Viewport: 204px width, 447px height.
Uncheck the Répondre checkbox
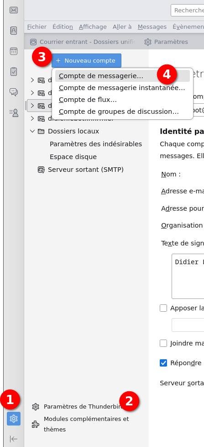point(163,363)
